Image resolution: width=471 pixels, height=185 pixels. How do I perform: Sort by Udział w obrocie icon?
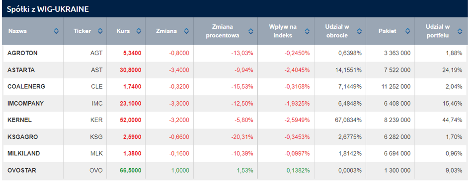359,31
